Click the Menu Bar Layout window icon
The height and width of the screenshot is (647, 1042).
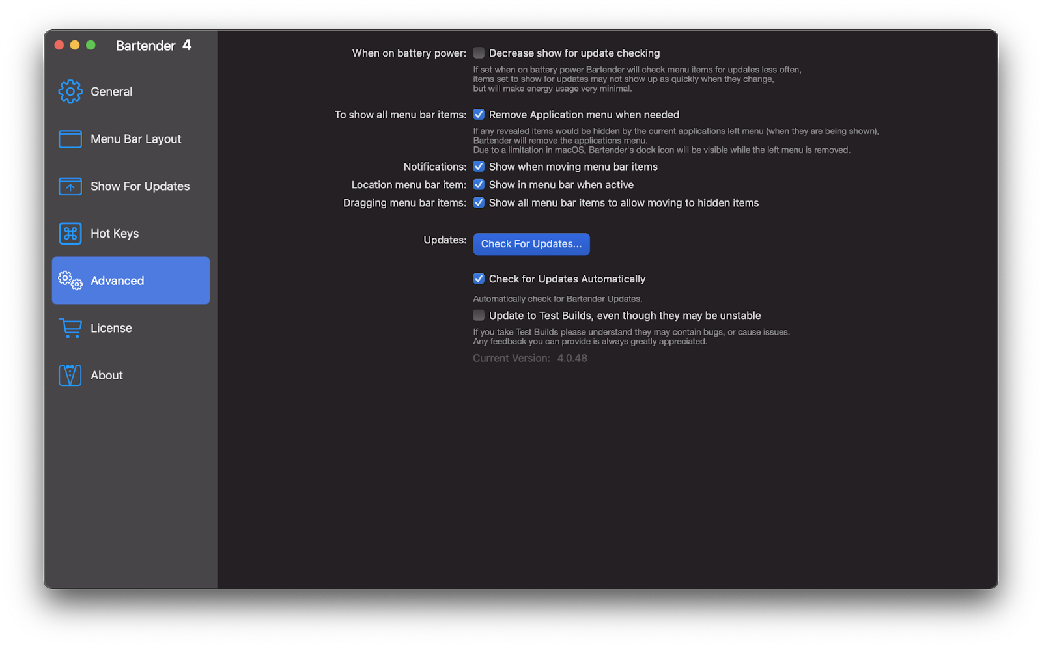pos(70,139)
